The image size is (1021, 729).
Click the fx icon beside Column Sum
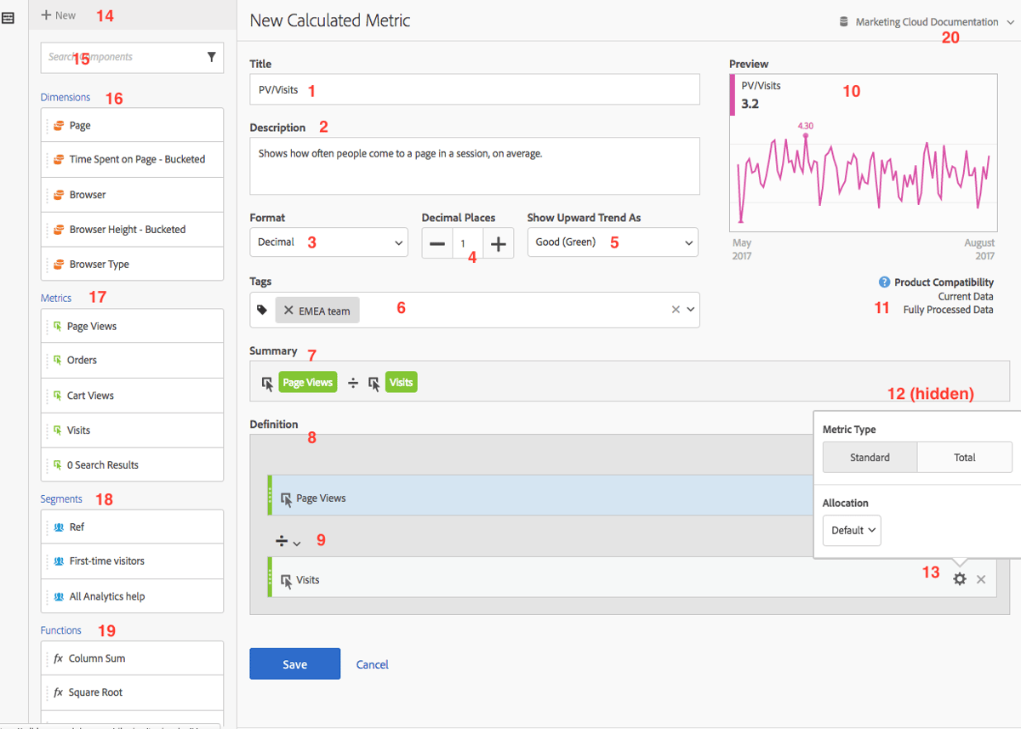pyautogui.click(x=57, y=658)
